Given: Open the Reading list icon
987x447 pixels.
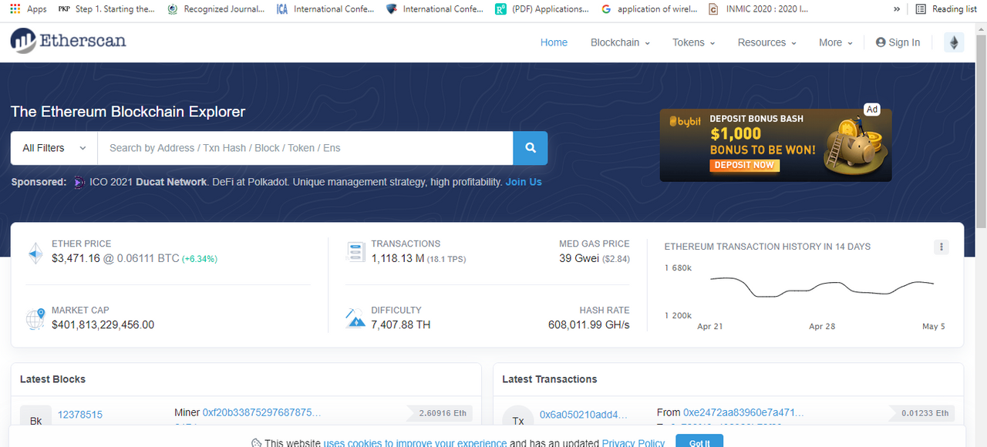Looking at the screenshot, I should tap(921, 9).
